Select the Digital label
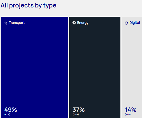This screenshot has width=142, height=118. (135, 23)
